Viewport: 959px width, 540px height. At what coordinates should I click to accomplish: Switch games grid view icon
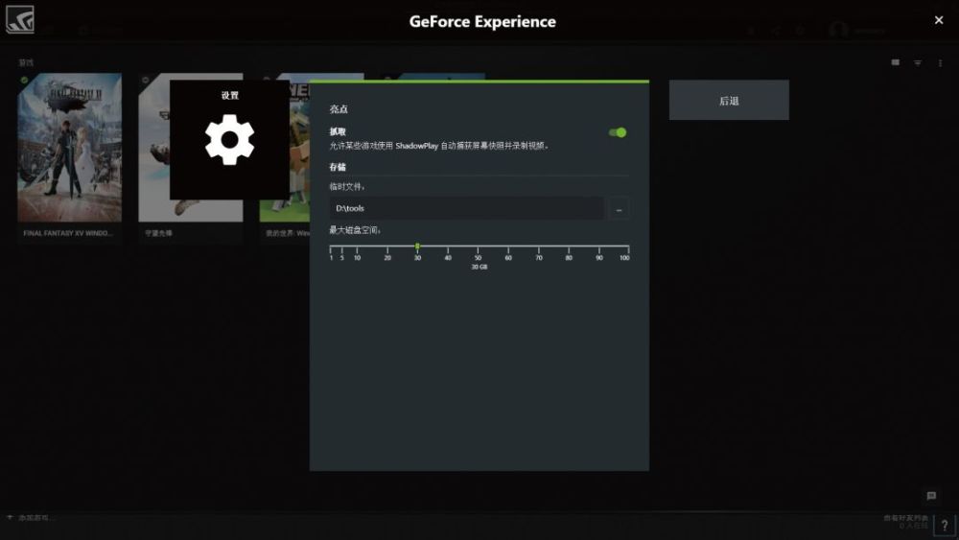tap(896, 62)
